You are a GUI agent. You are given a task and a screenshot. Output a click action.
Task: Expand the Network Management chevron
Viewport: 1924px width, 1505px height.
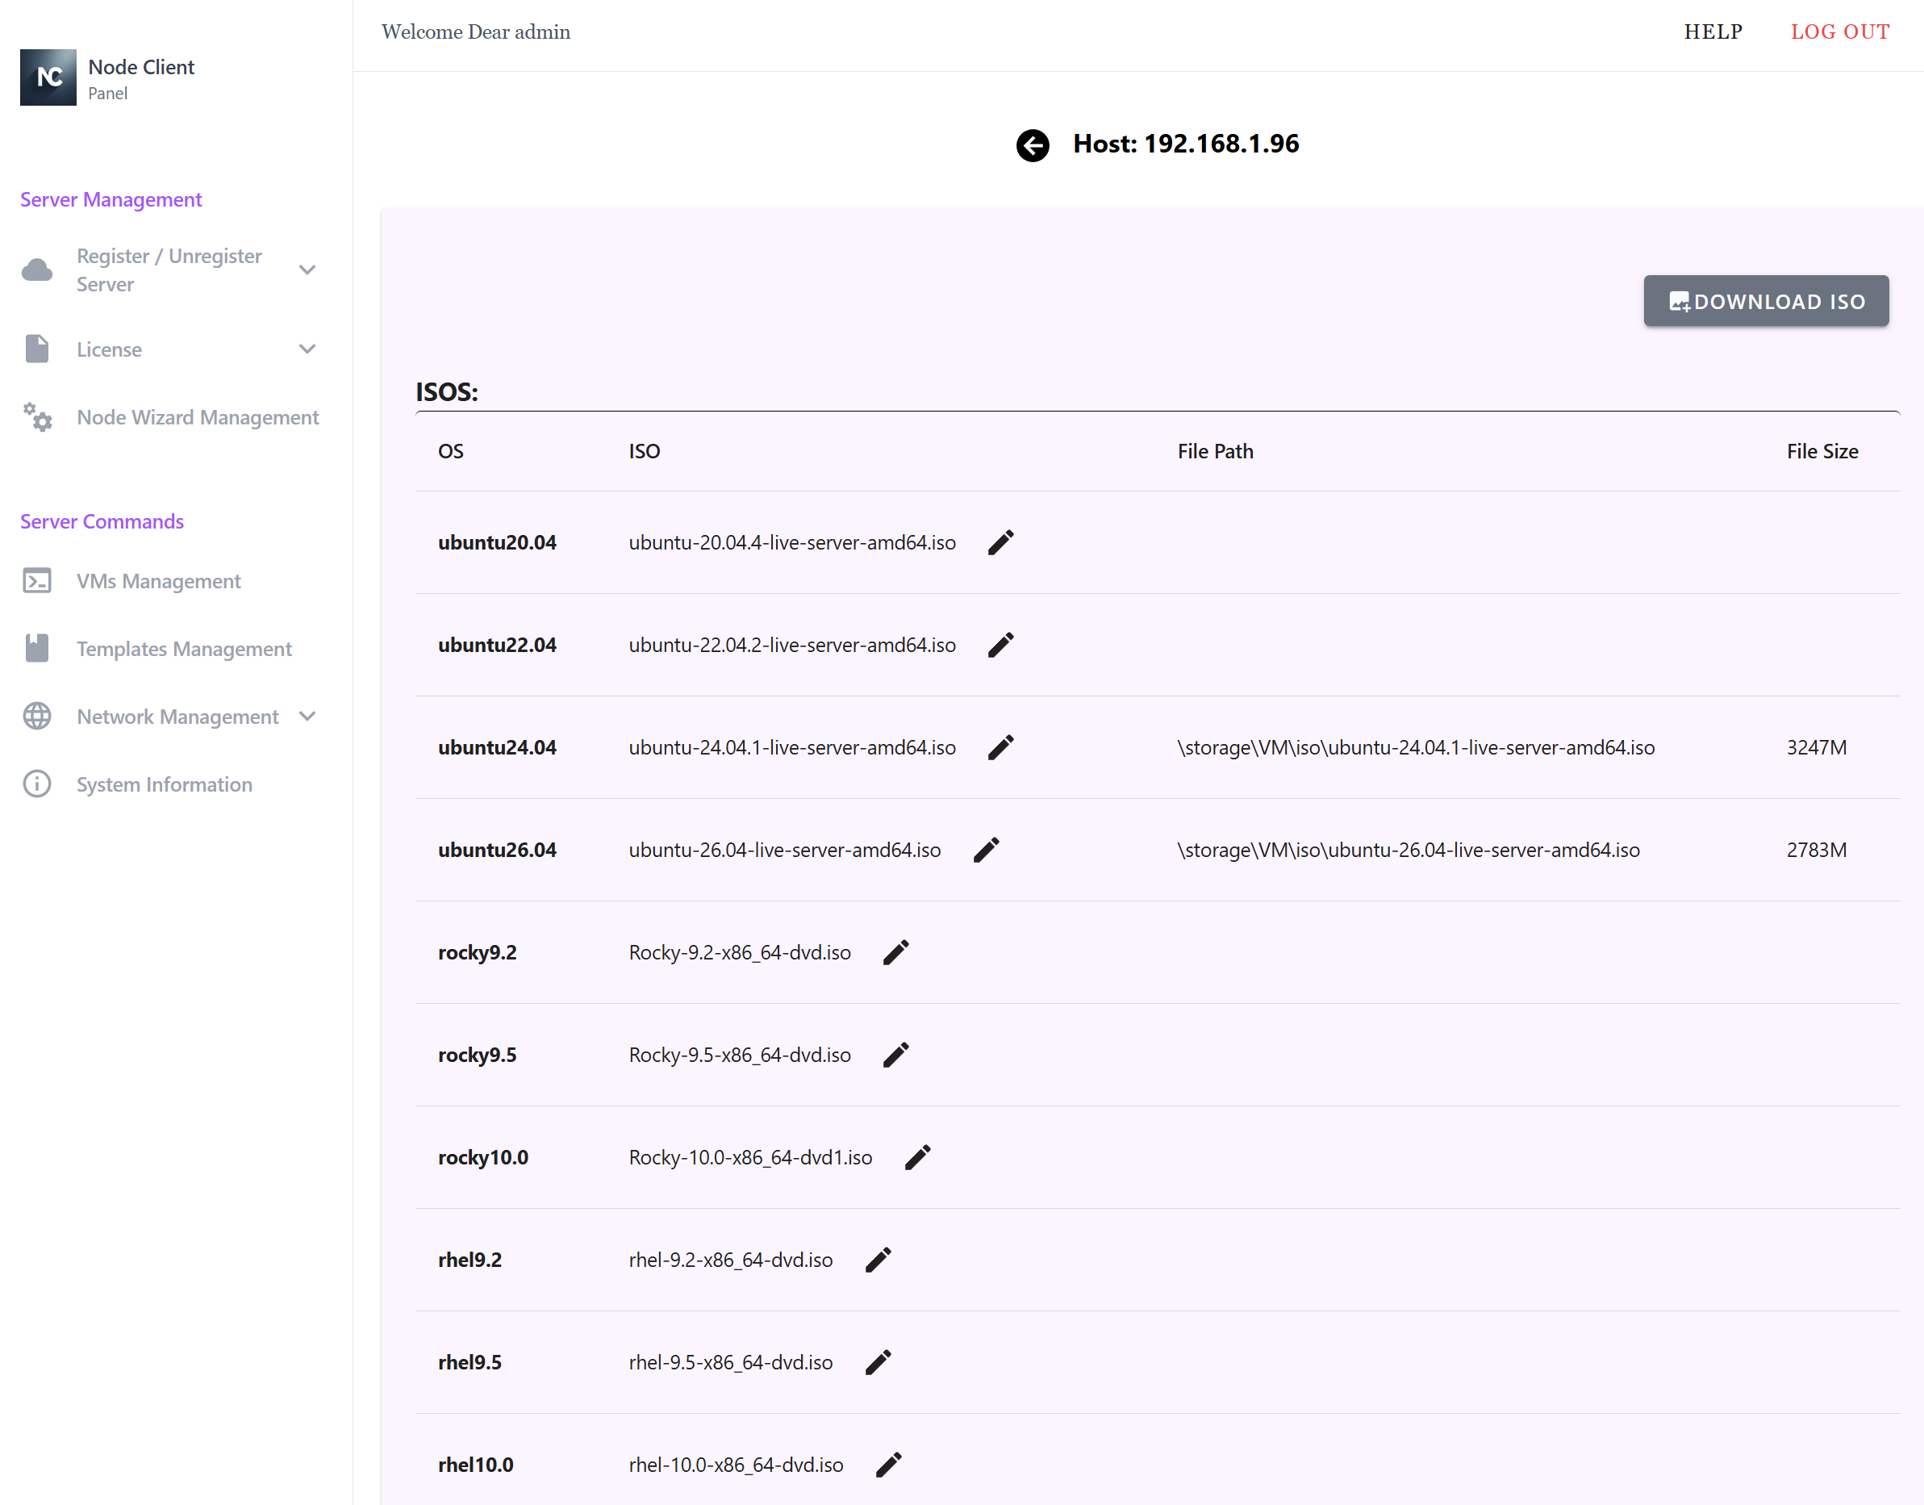(x=307, y=717)
